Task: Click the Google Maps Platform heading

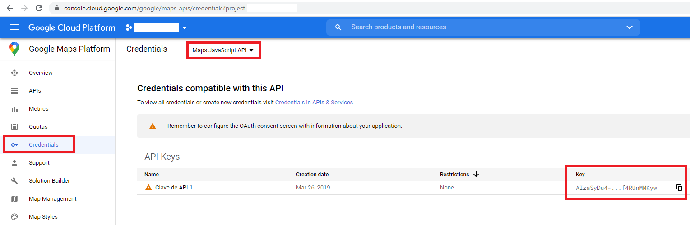Action: (x=69, y=49)
